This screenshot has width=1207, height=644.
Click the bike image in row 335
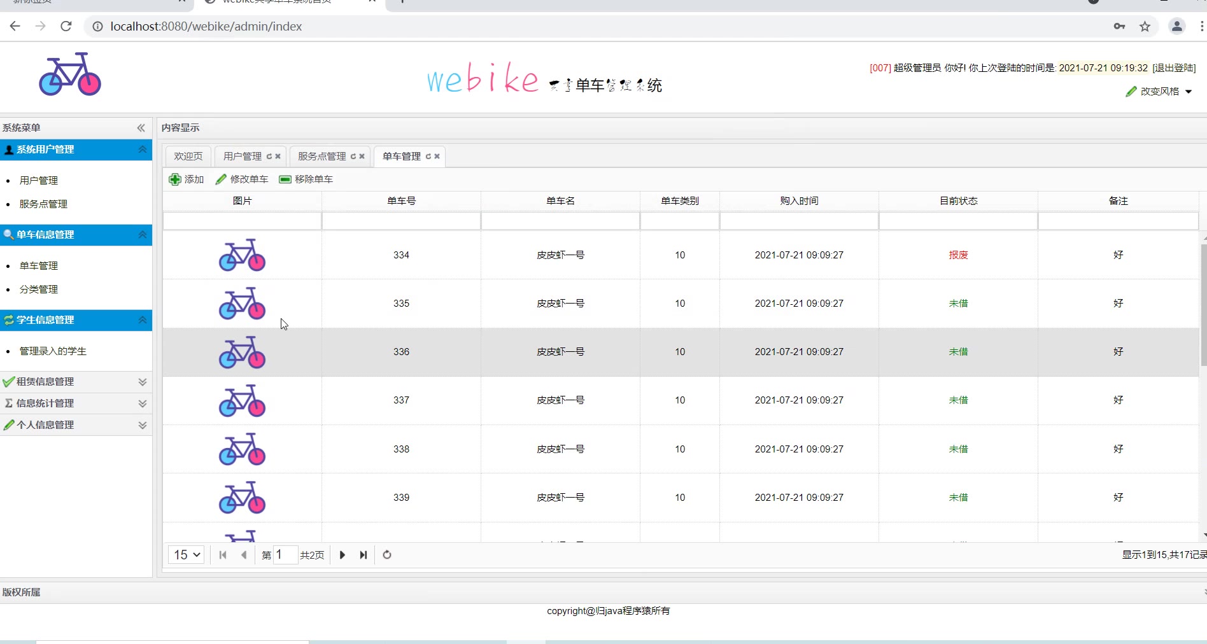pyautogui.click(x=242, y=304)
